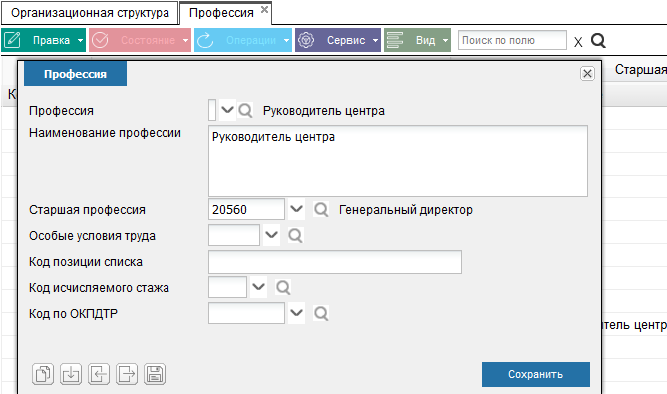This screenshot has width=667, height=394.
Task: Open the Сервис menu
Action: coord(338,40)
